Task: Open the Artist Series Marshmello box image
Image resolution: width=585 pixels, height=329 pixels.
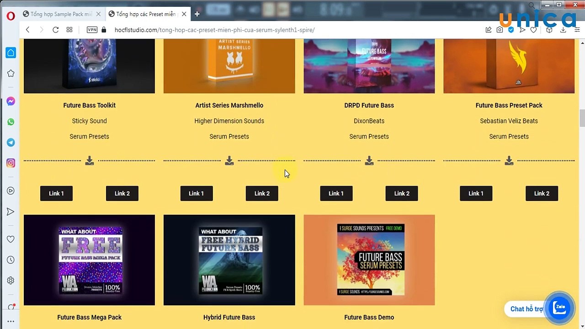Action: pyautogui.click(x=229, y=66)
